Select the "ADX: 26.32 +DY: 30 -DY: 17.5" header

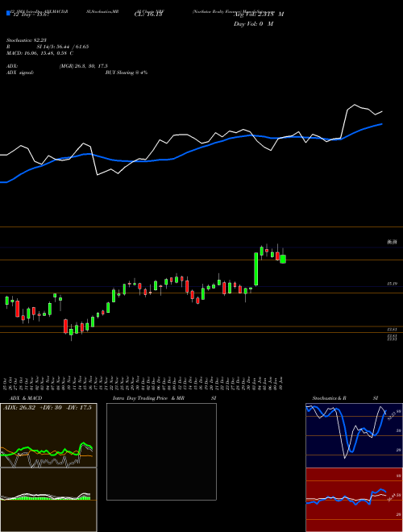[48, 407]
